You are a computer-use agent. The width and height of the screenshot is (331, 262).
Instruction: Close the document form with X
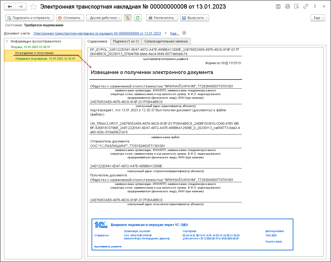pos(324,6)
